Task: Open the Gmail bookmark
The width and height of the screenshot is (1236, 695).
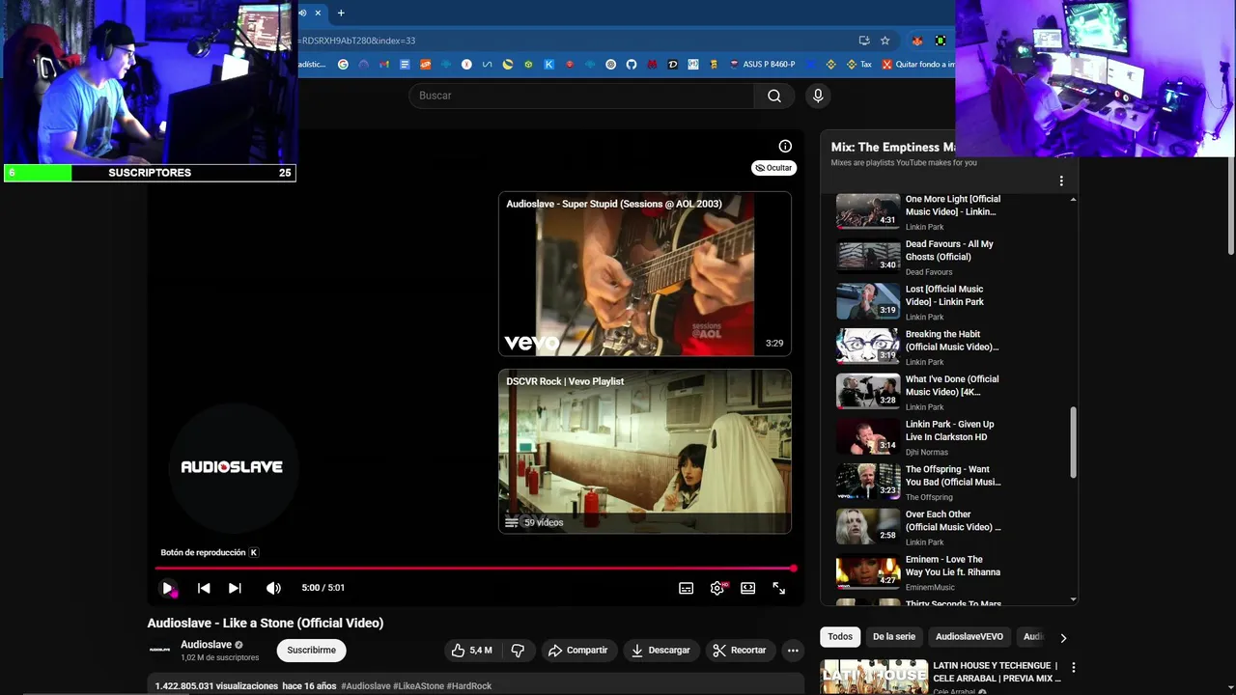Action: (384, 65)
